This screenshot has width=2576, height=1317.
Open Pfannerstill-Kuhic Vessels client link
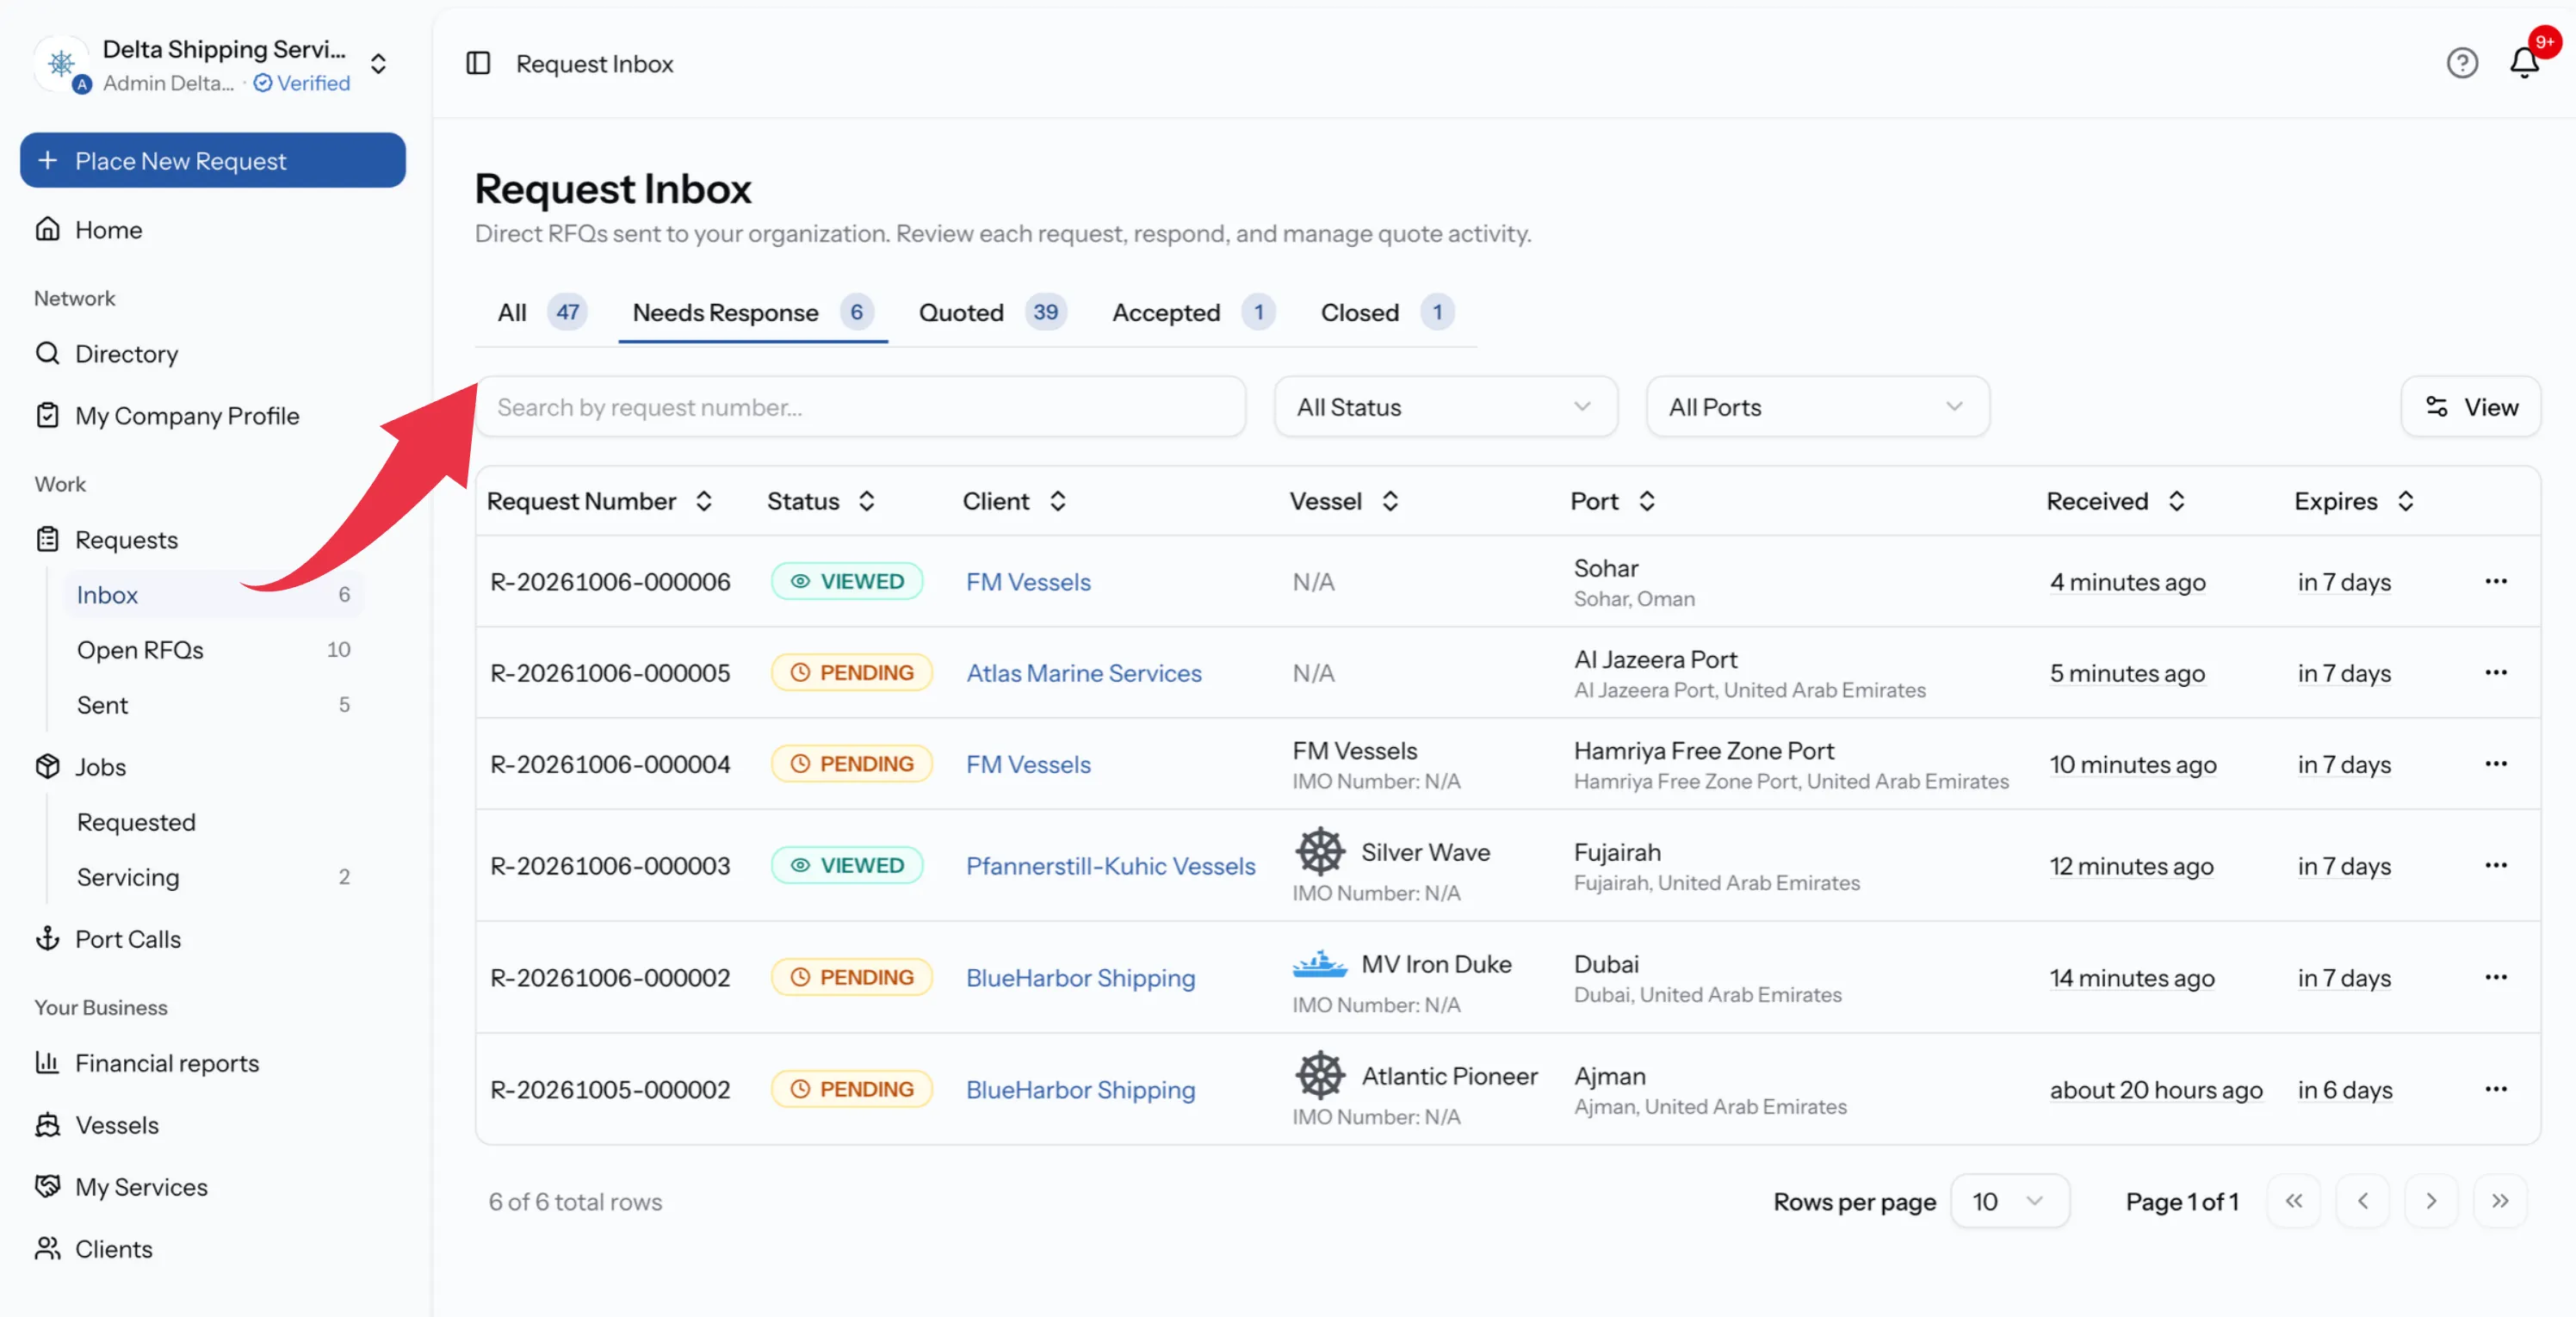click(x=1110, y=866)
